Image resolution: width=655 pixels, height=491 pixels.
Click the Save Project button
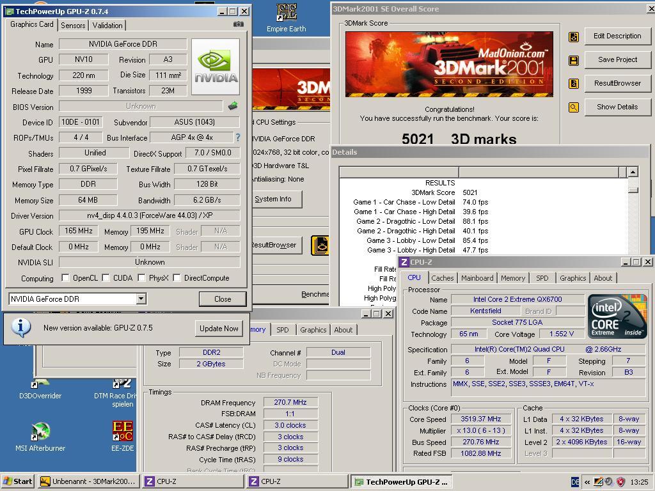pos(617,59)
